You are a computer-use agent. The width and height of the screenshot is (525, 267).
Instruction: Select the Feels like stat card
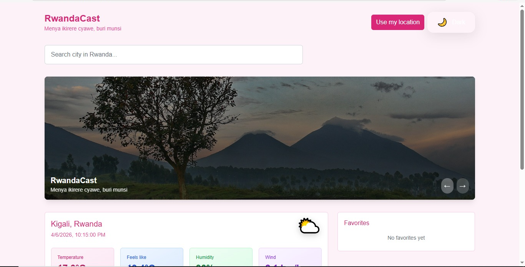(152, 257)
